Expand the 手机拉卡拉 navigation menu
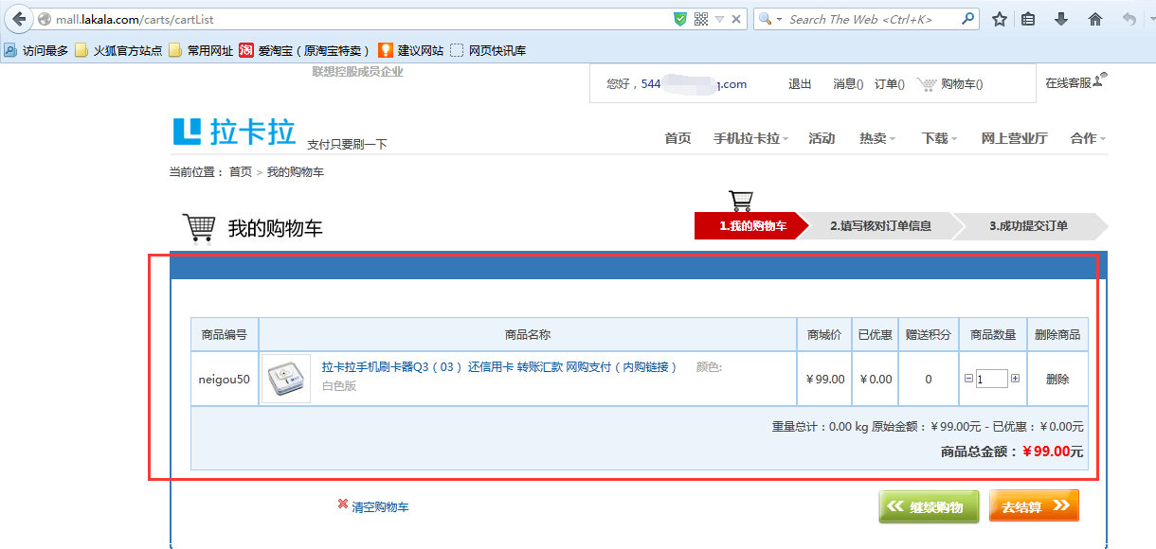 [751, 138]
